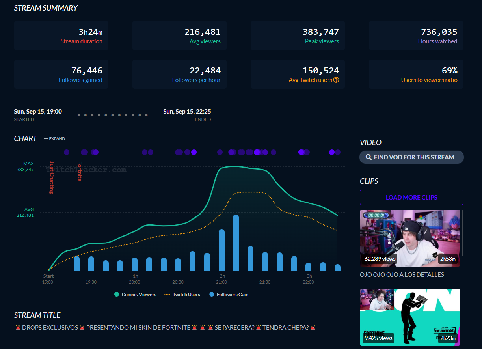Click the magnifier icon in the Find VOD button
The width and height of the screenshot is (482, 349).
[368, 157]
